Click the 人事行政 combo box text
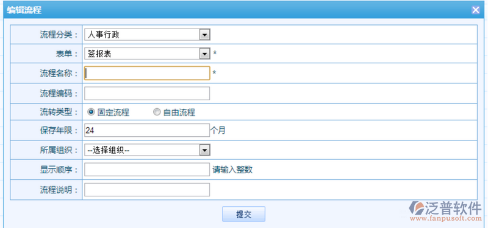The height and width of the screenshot is (228, 488). coord(103,35)
